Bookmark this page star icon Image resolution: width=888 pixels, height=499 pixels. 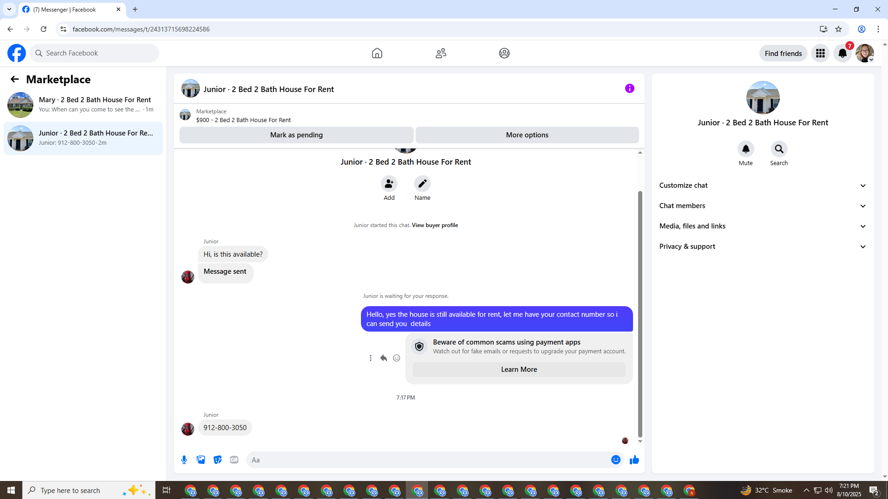point(838,29)
